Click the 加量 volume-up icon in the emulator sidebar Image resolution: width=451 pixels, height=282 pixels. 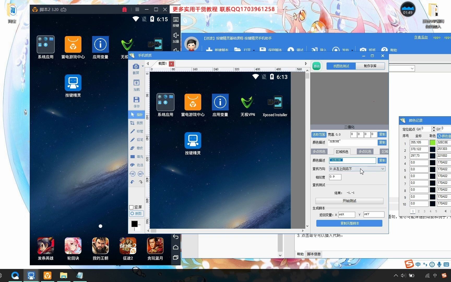pyautogui.click(x=176, y=38)
